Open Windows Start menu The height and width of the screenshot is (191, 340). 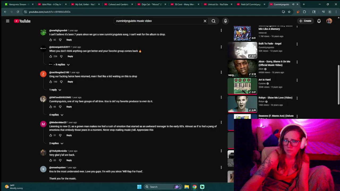click(139, 187)
